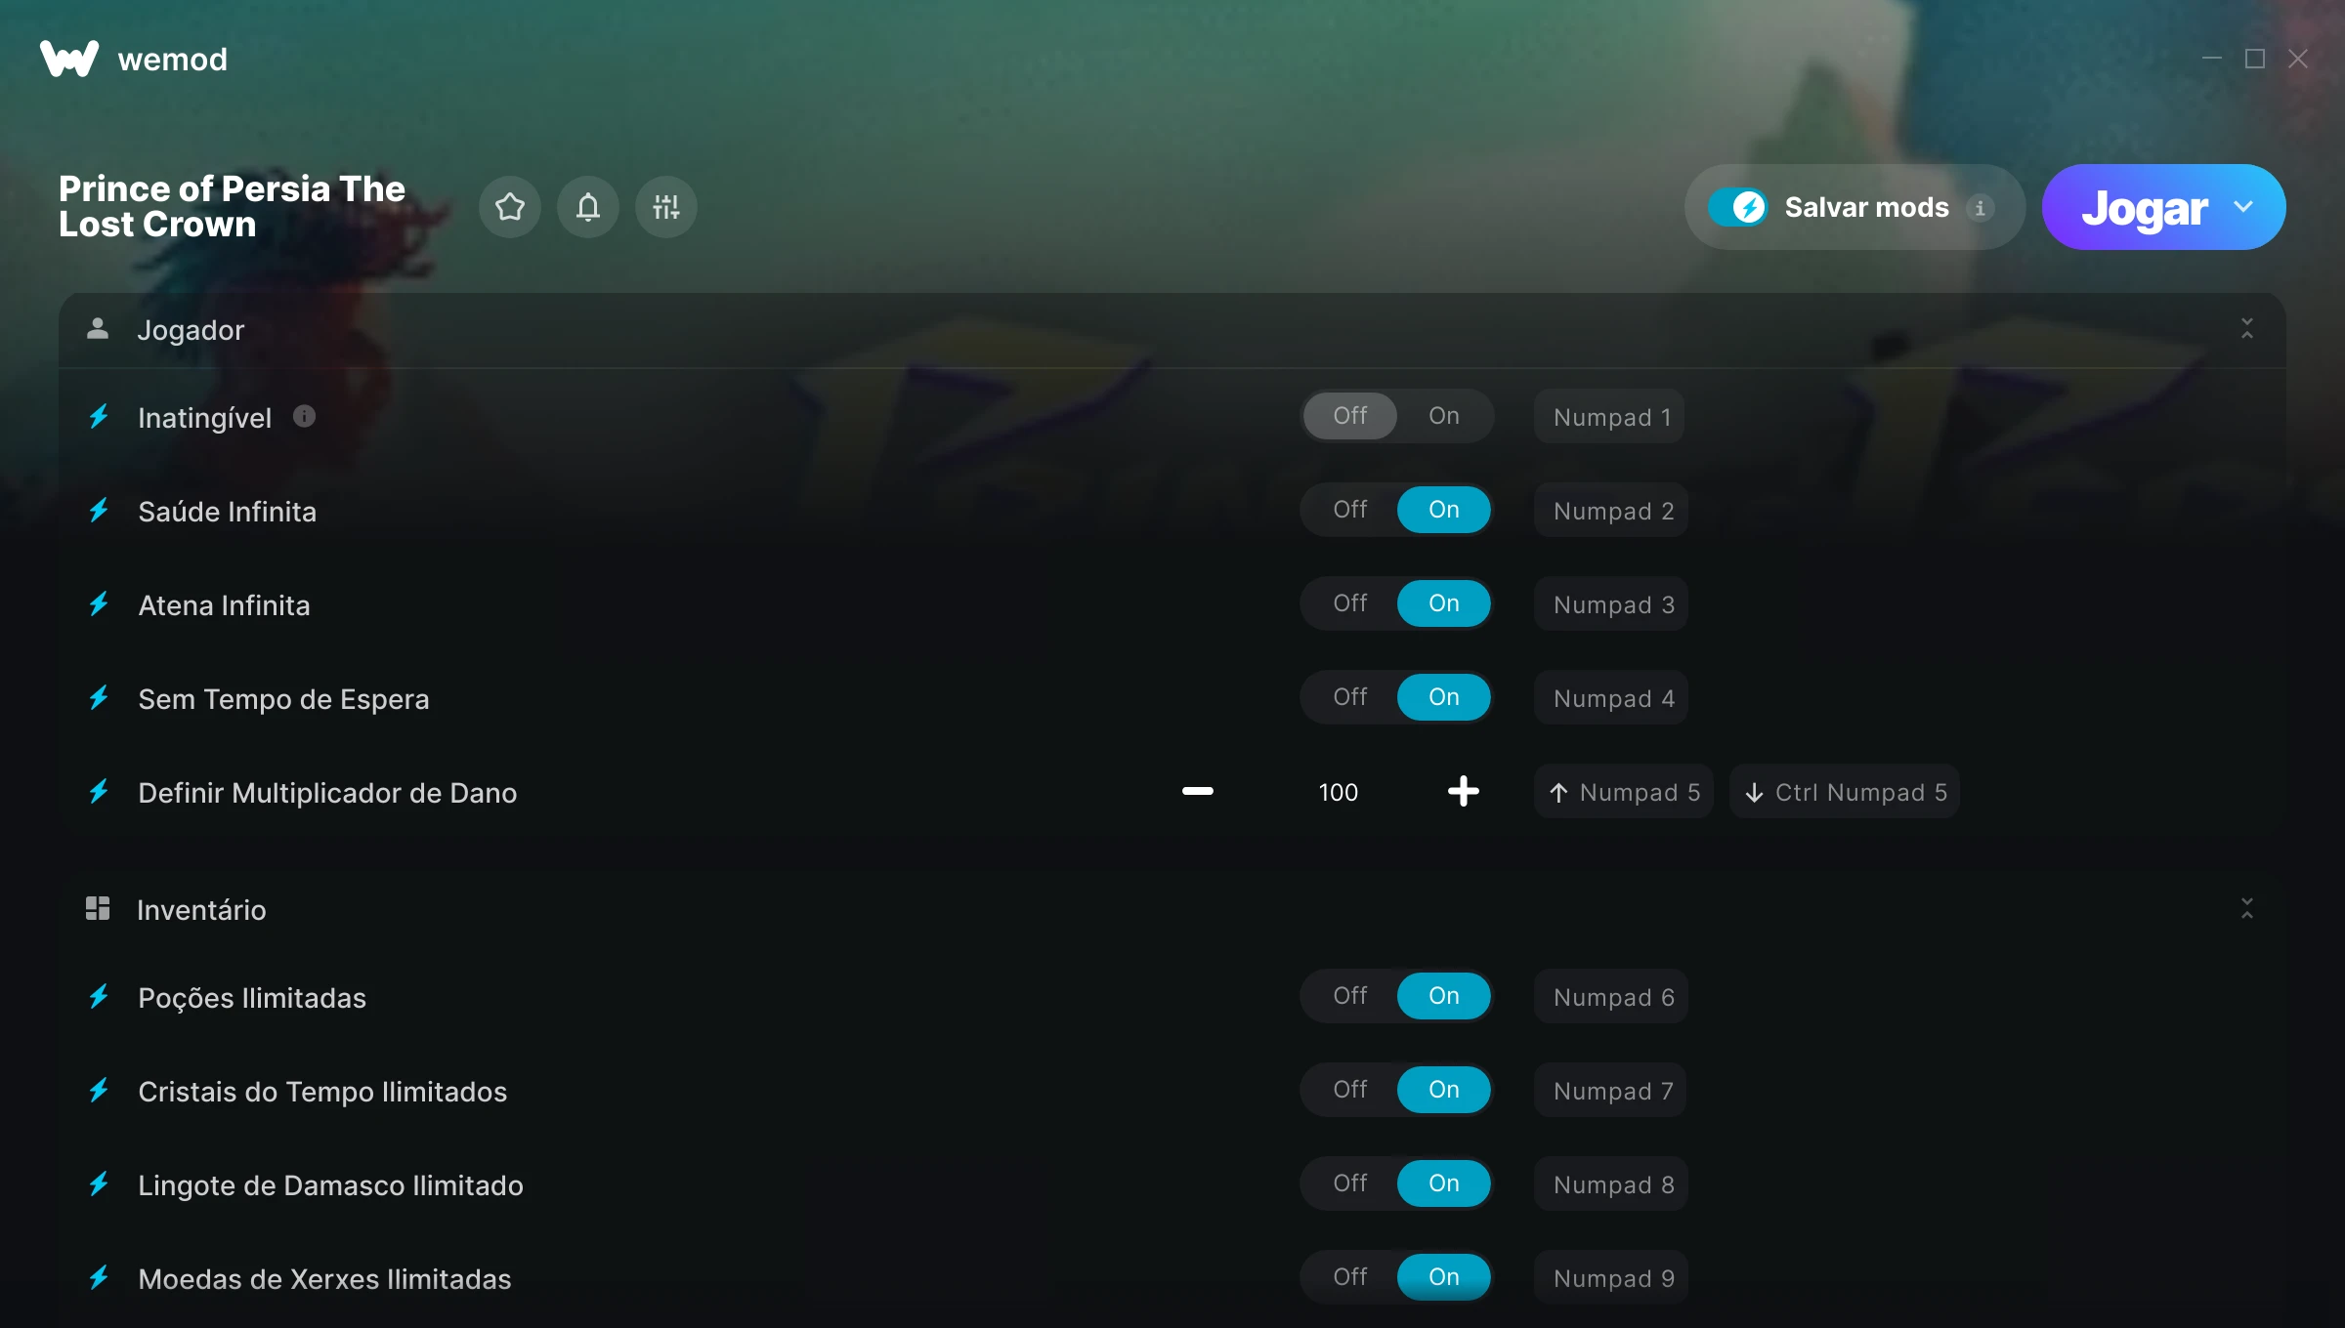Turn off Saúde Infinita
Screen dimensions: 2345x1328
point(1349,510)
